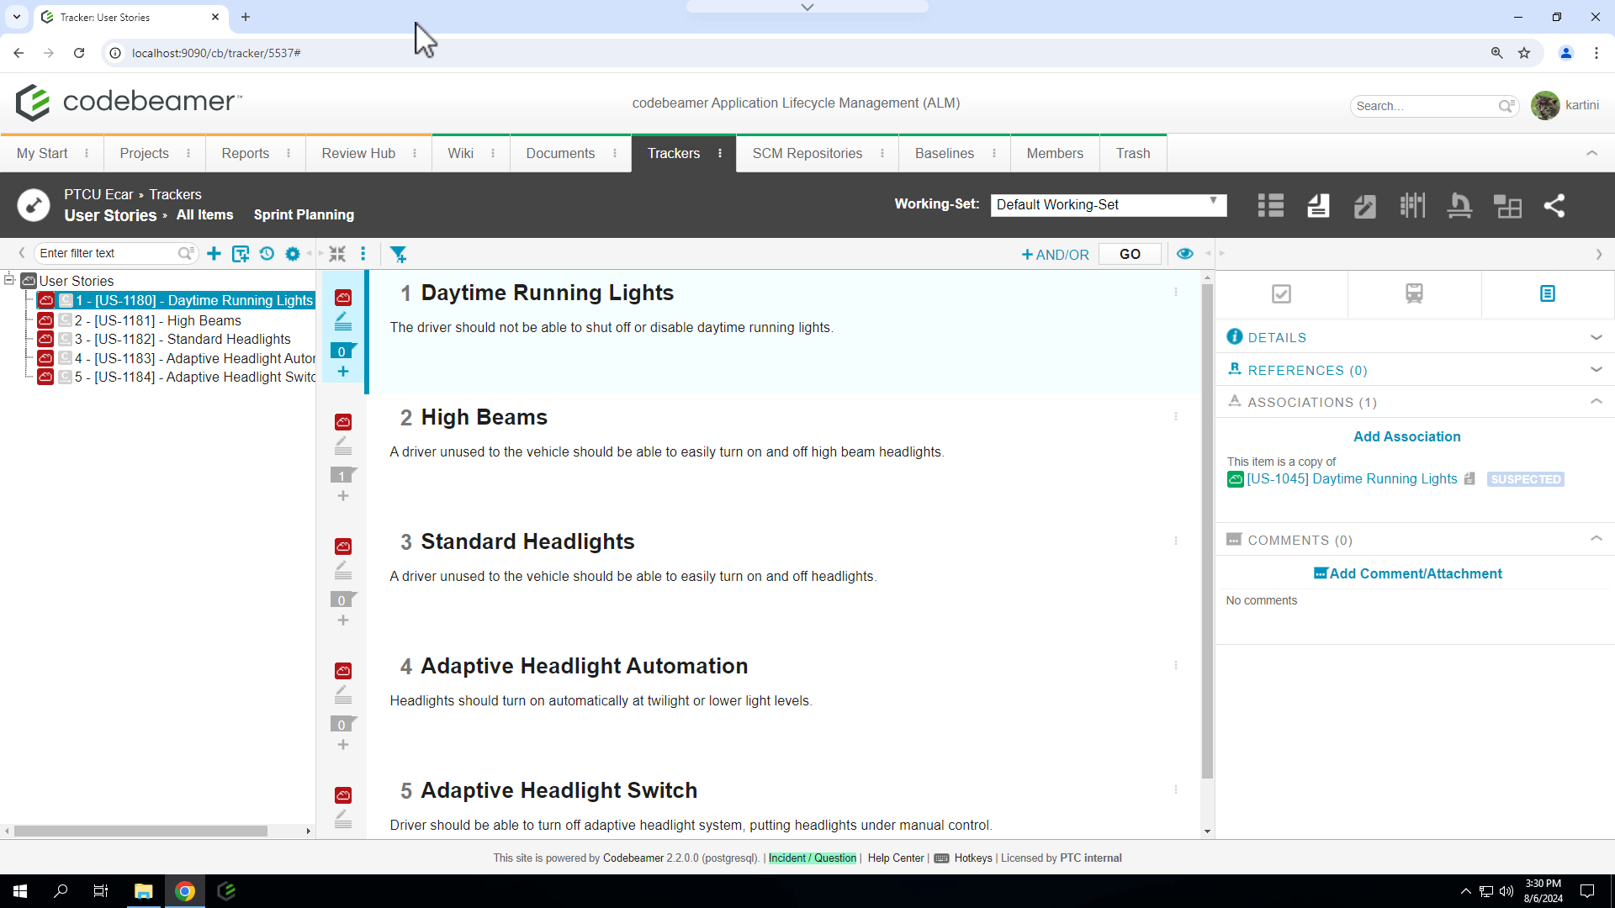Open the three-dot more menu in the tree toolbar
The image size is (1615, 908).
[363, 254]
